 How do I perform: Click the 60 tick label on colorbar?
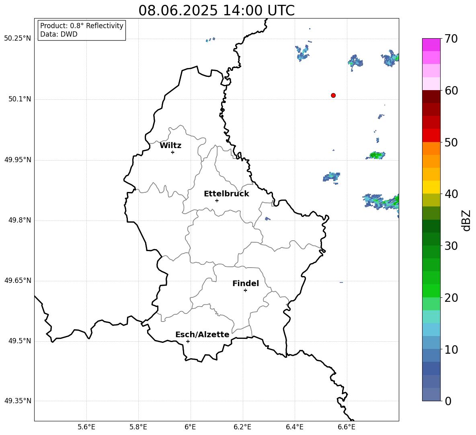(x=451, y=91)
